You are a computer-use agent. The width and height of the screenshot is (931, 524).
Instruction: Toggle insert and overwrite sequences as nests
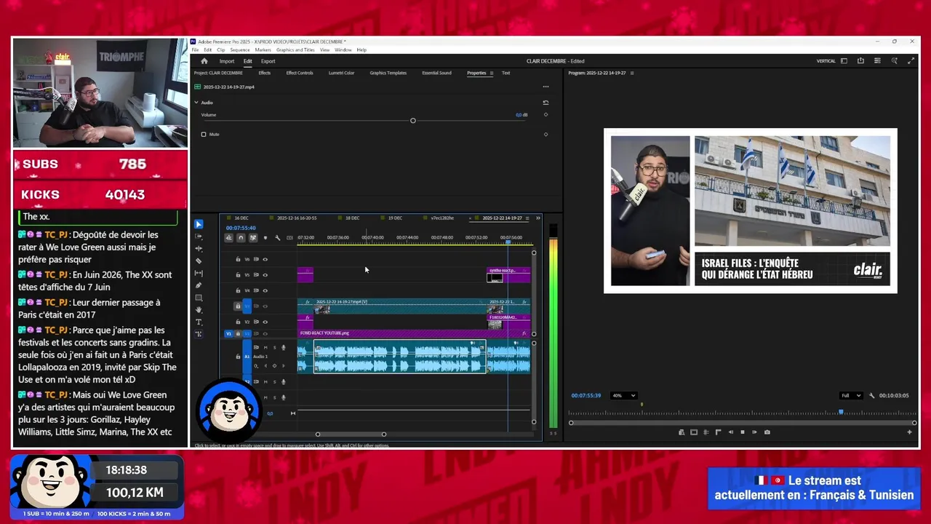(x=228, y=238)
